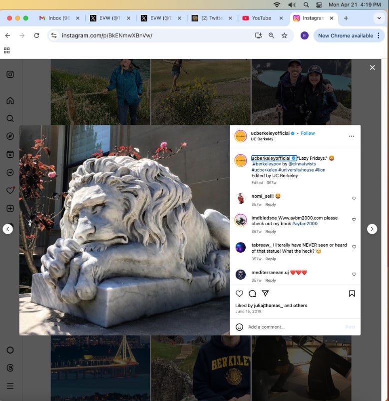Viewport: 389px width, 401px height.
Task: Open post options three-dot menu
Action: 352,136
